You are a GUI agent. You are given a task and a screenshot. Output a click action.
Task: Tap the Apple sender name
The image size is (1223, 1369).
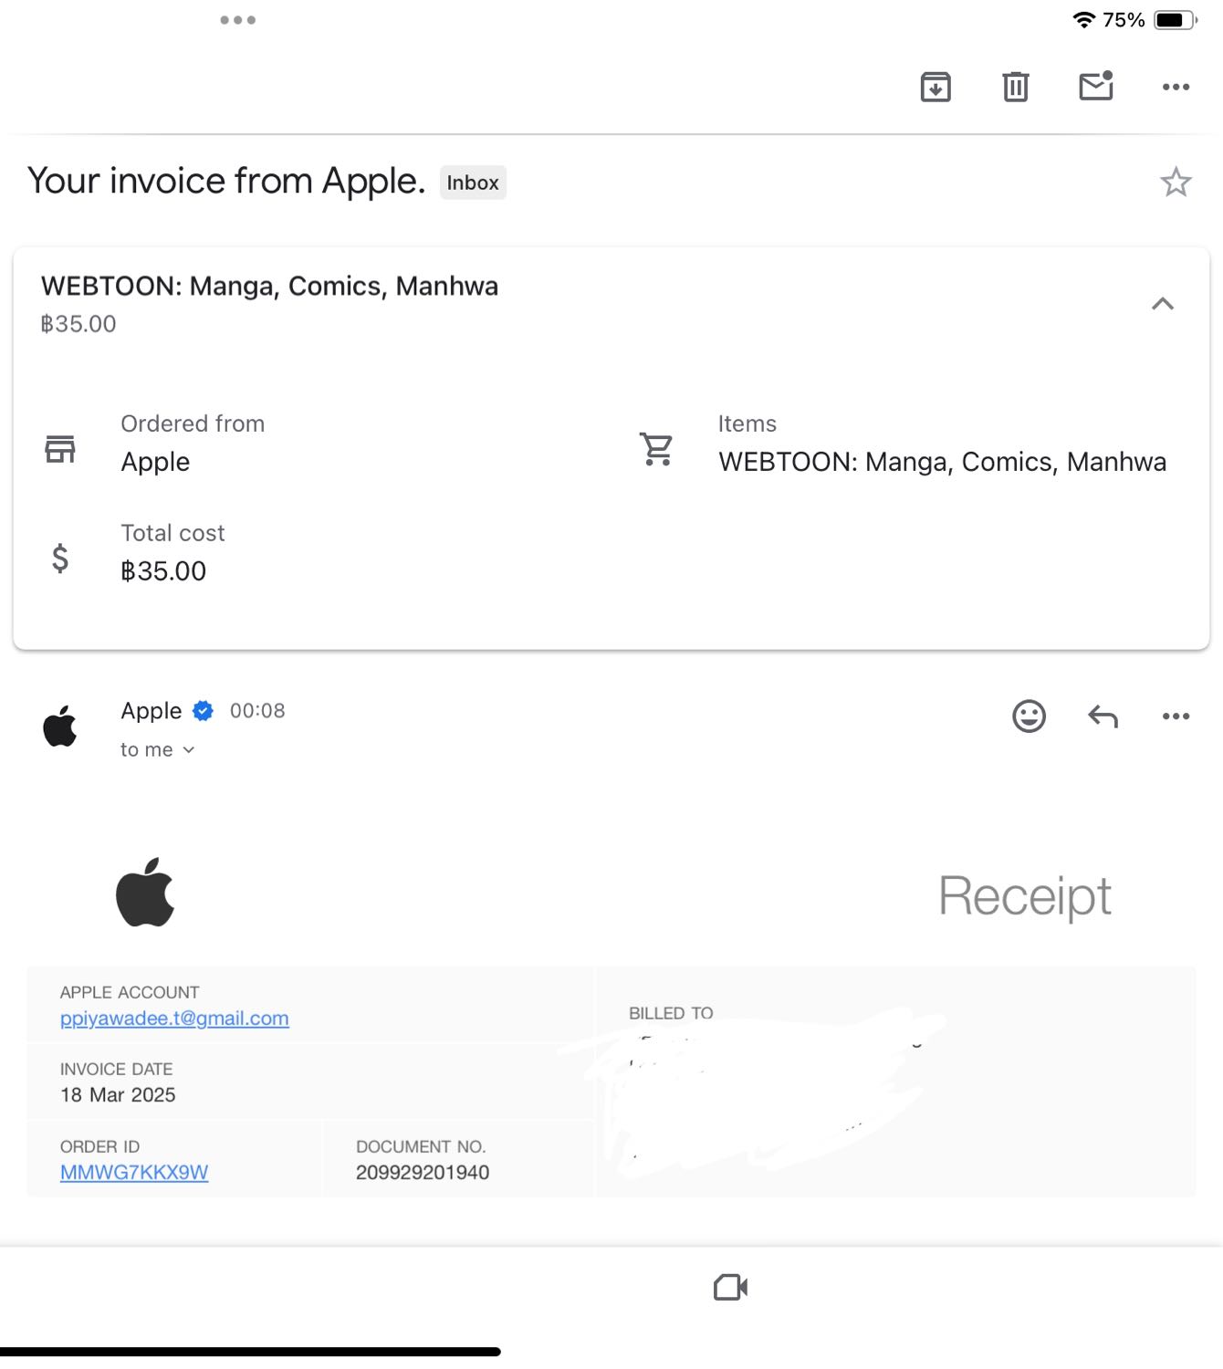point(152,711)
